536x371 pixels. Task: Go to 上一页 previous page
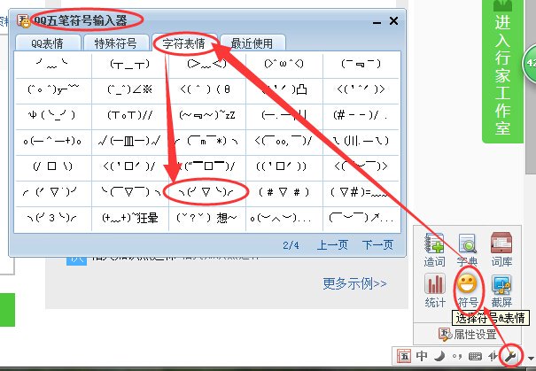click(332, 245)
